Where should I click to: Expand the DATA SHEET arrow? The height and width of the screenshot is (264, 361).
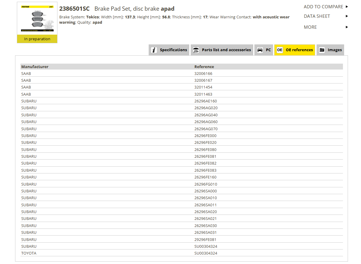[x=347, y=16]
